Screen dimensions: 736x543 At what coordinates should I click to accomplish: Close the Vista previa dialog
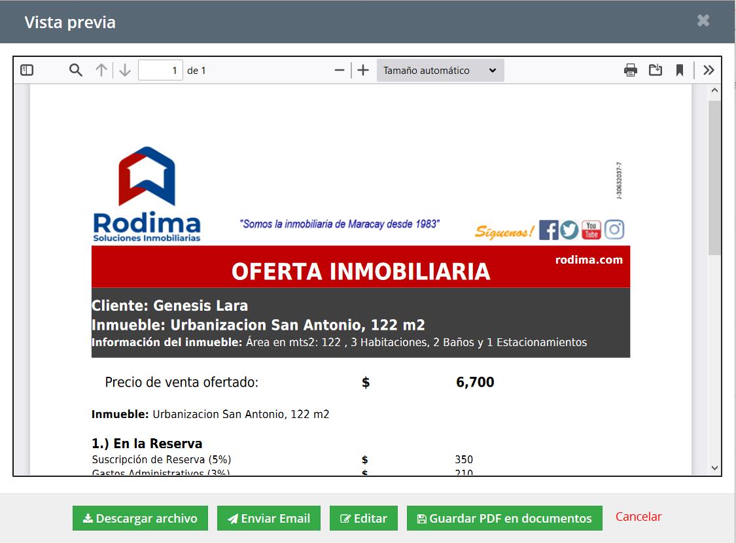point(703,21)
